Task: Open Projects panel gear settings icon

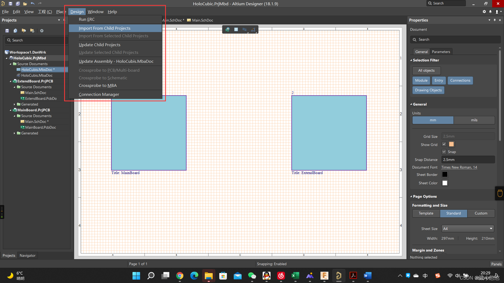Action: point(42,31)
